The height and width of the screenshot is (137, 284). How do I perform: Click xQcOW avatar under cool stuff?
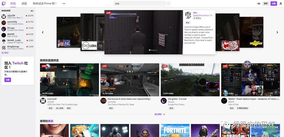(43, 101)
